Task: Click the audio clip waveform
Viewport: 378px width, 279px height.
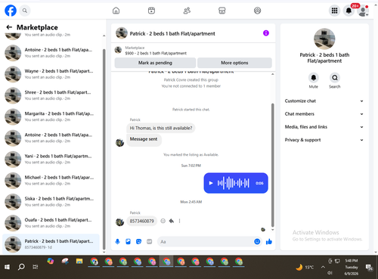Action: [x=234, y=183]
